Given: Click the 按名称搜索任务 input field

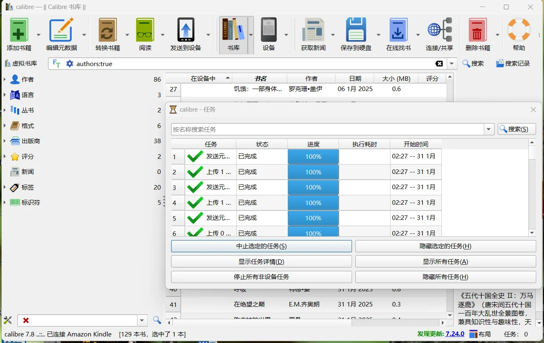Looking at the screenshot, I should click(x=327, y=129).
